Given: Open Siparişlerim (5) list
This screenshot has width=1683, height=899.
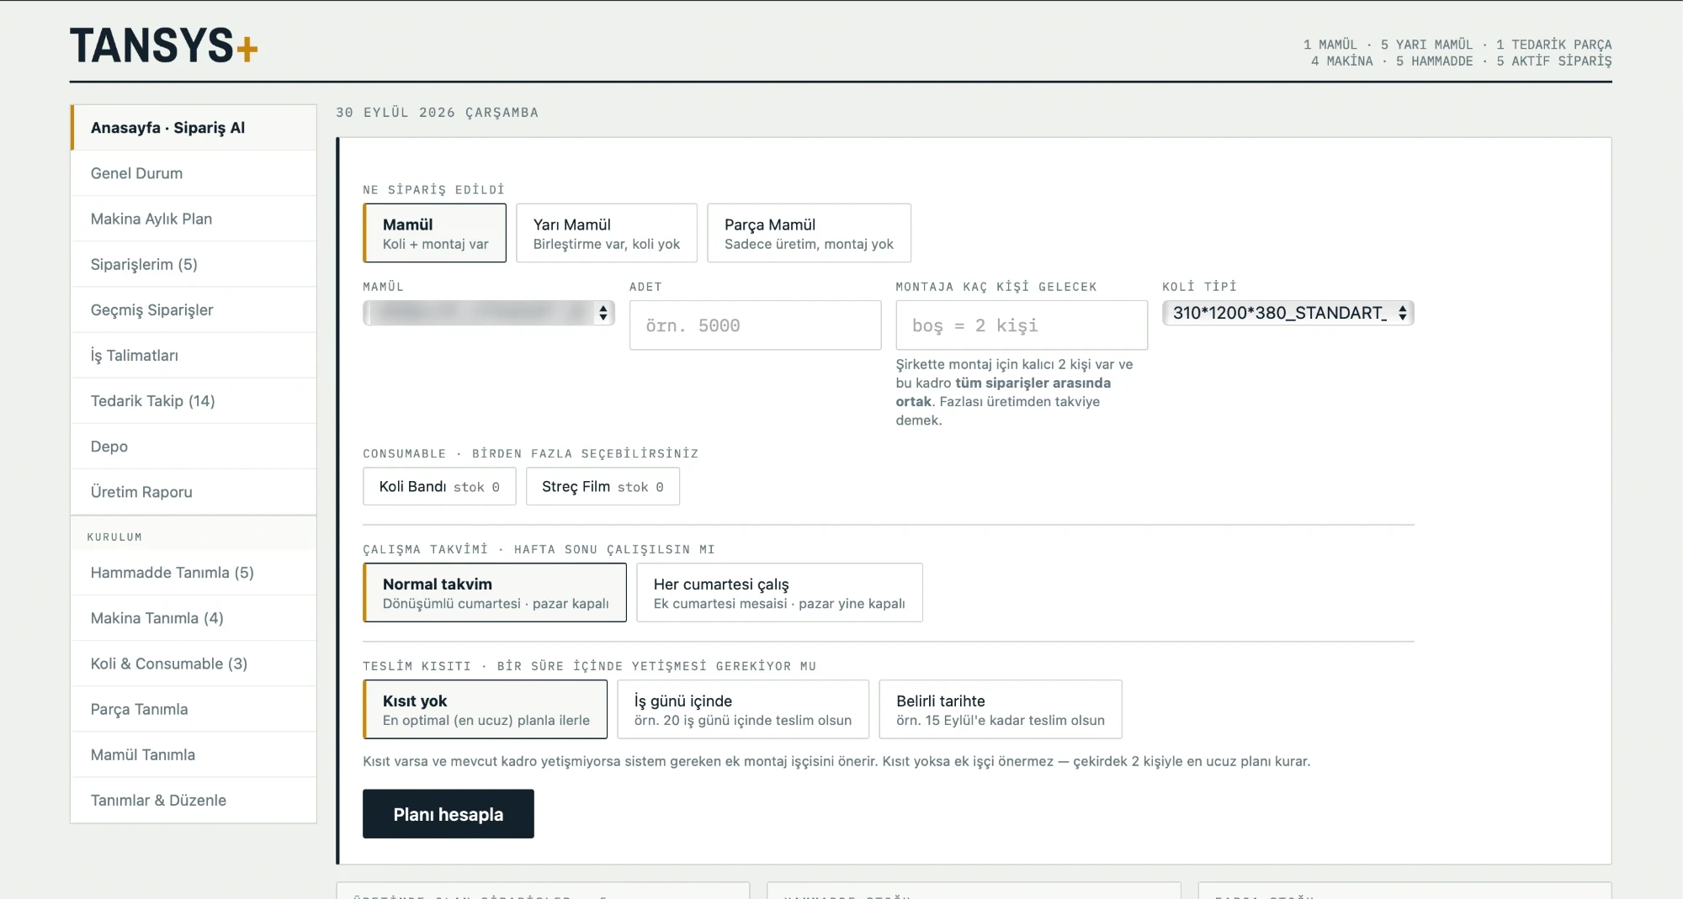Looking at the screenshot, I should tap(194, 264).
